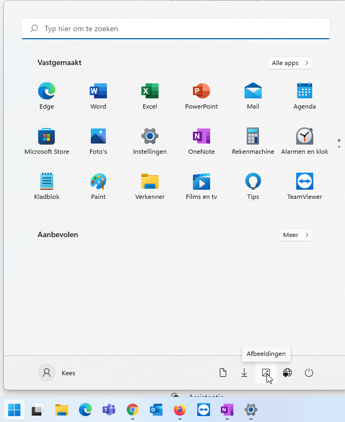345x422 pixels.
Task: Launch Word from the pinned apps
Action: tap(98, 96)
